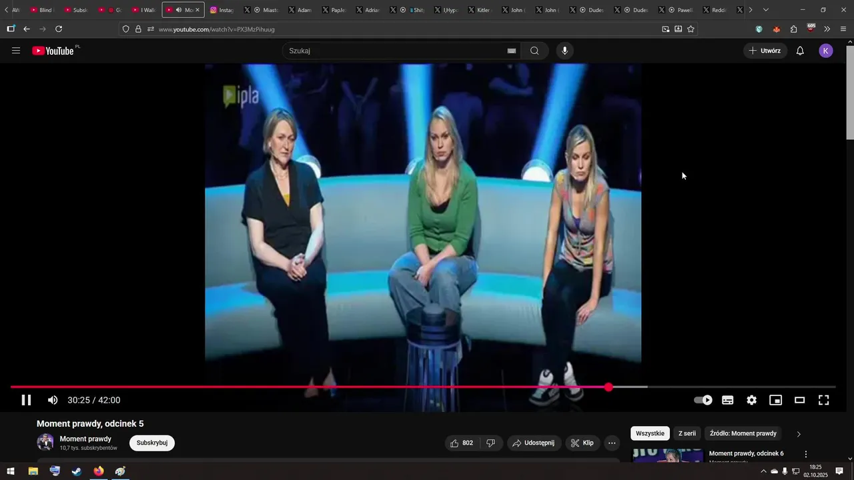The width and height of the screenshot is (854, 480).
Task: Mute the active tab's audio indicator
Action: (178, 10)
